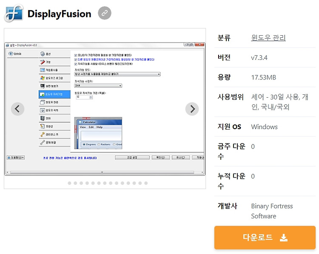Click the 호환성 compatibility icon in screenshot
Viewport: 319px width, 254px height.
coord(42,127)
